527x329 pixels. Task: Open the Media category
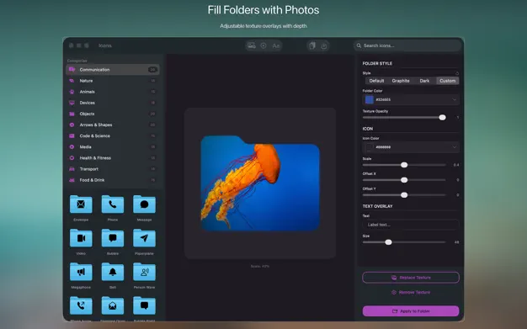(x=113, y=147)
